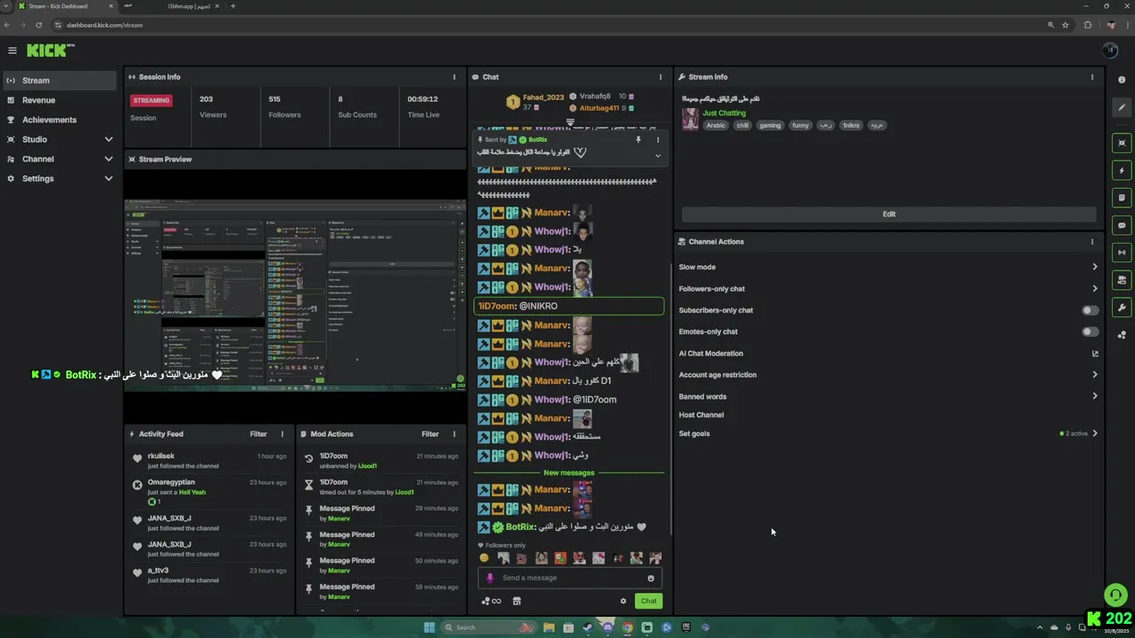This screenshot has height=638, width=1135.
Task: Open the shop icon below the message box
Action: (x=516, y=601)
